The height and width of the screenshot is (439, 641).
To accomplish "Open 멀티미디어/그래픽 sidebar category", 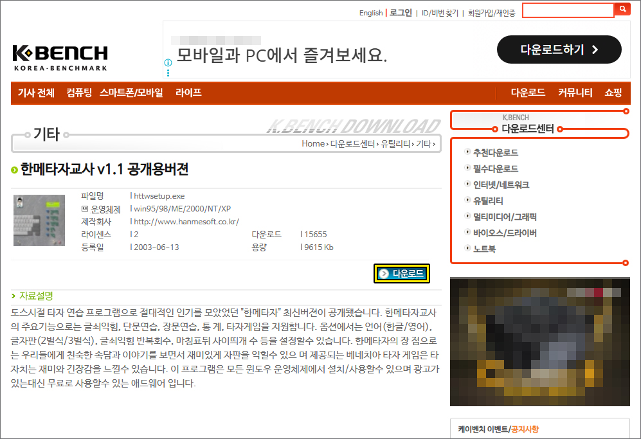I will click(505, 217).
